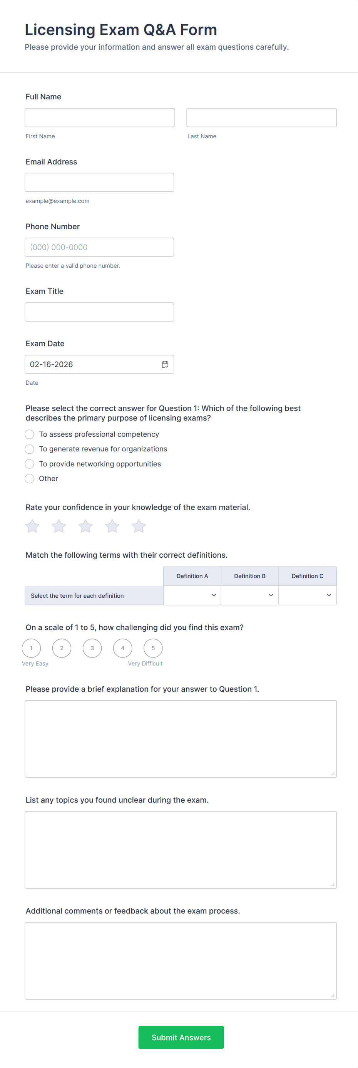The width and height of the screenshot is (358, 1068).
Task: Click the Phone Number input box
Action: click(99, 247)
